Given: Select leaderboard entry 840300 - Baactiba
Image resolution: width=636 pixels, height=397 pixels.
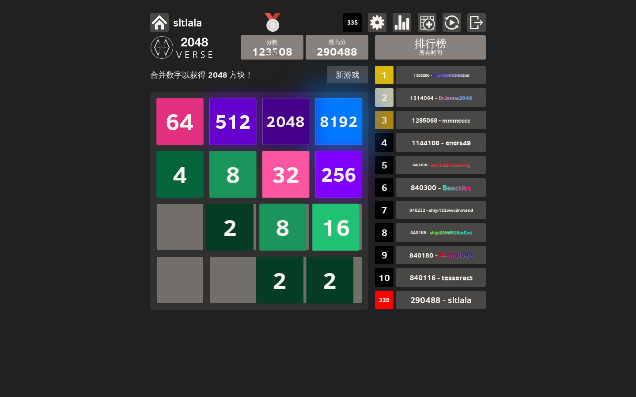Looking at the screenshot, I should [441, 187].
